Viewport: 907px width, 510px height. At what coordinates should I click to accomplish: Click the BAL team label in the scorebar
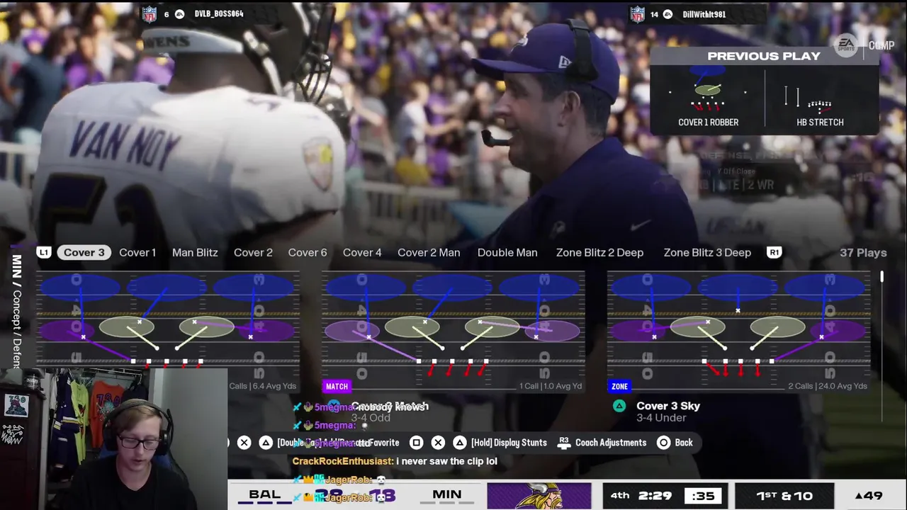[x=265, y=494]
